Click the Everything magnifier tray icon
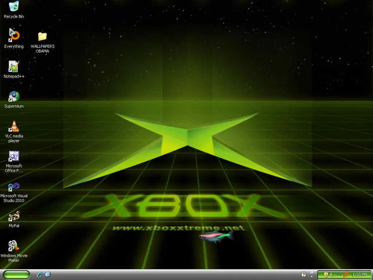Viewport: 373px width, 280px height. [x=346, y=275]
